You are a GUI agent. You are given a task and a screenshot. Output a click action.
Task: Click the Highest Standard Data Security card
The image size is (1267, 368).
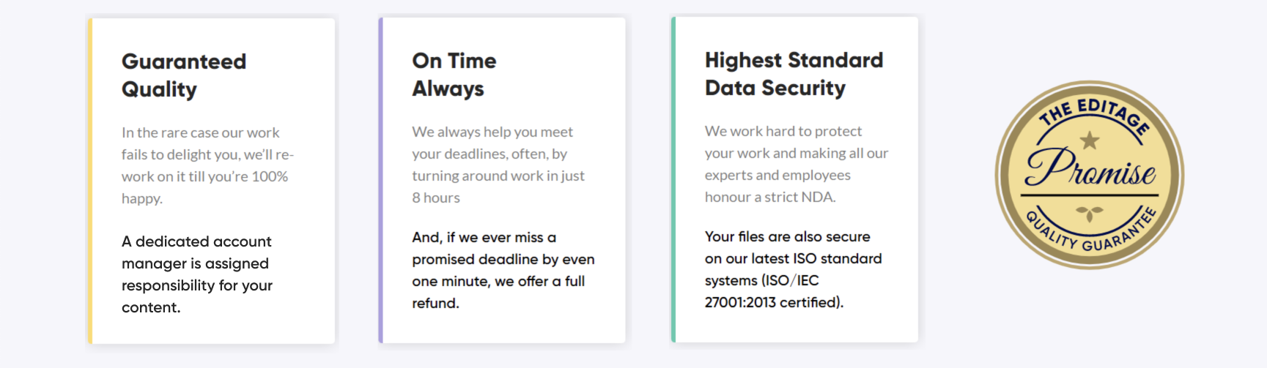[794, 179]
